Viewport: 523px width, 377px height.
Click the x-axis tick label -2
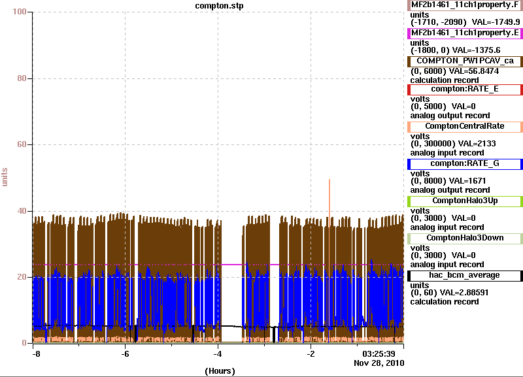click(x=311, y=354)
